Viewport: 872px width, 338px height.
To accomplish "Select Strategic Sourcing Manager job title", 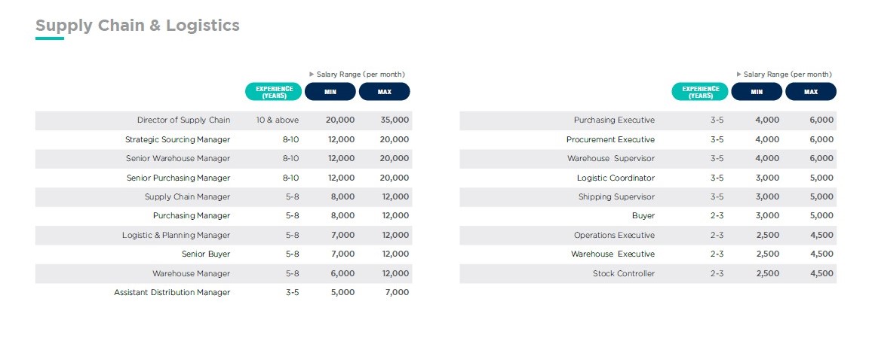I will pyautogui.click(x=177, y=140).
